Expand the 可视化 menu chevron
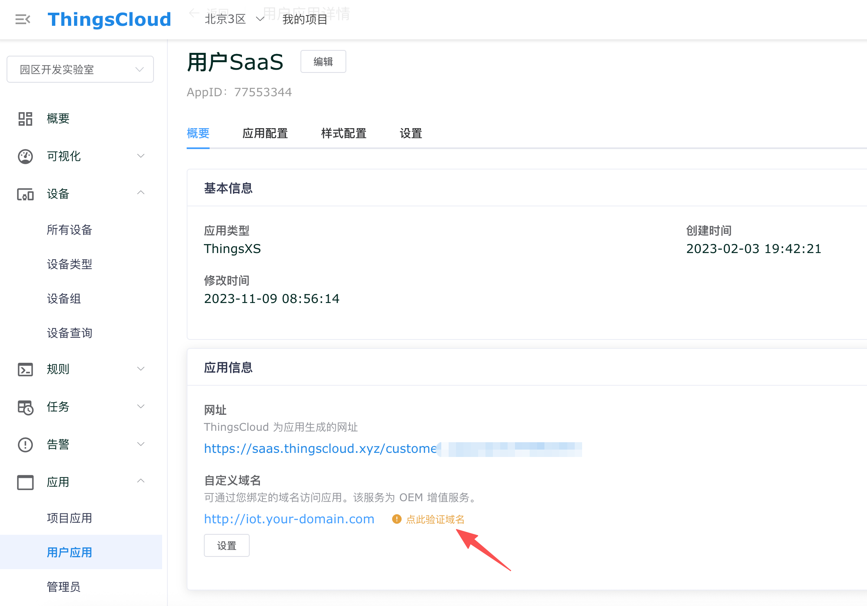Screen dimensions: 867x606 (x=140, y=156)
